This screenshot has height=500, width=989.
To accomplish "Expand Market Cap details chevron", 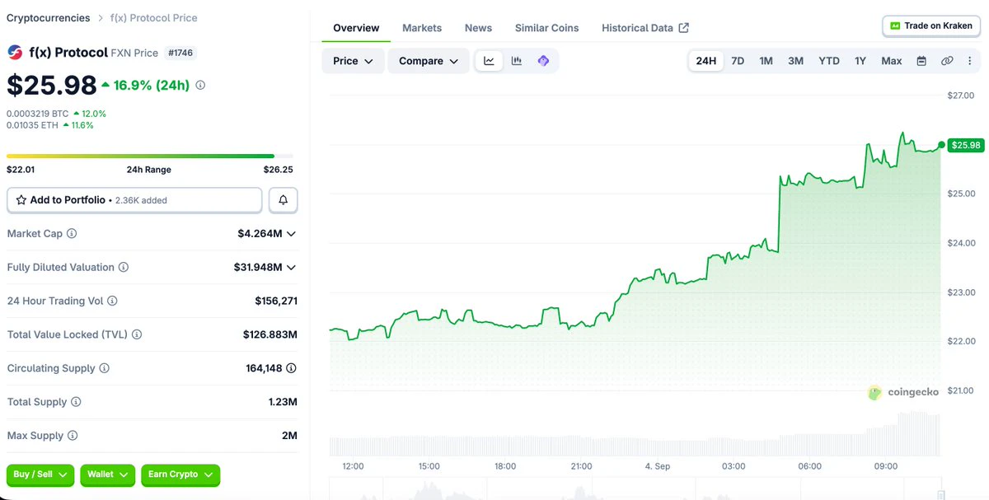I will point(291,234).
